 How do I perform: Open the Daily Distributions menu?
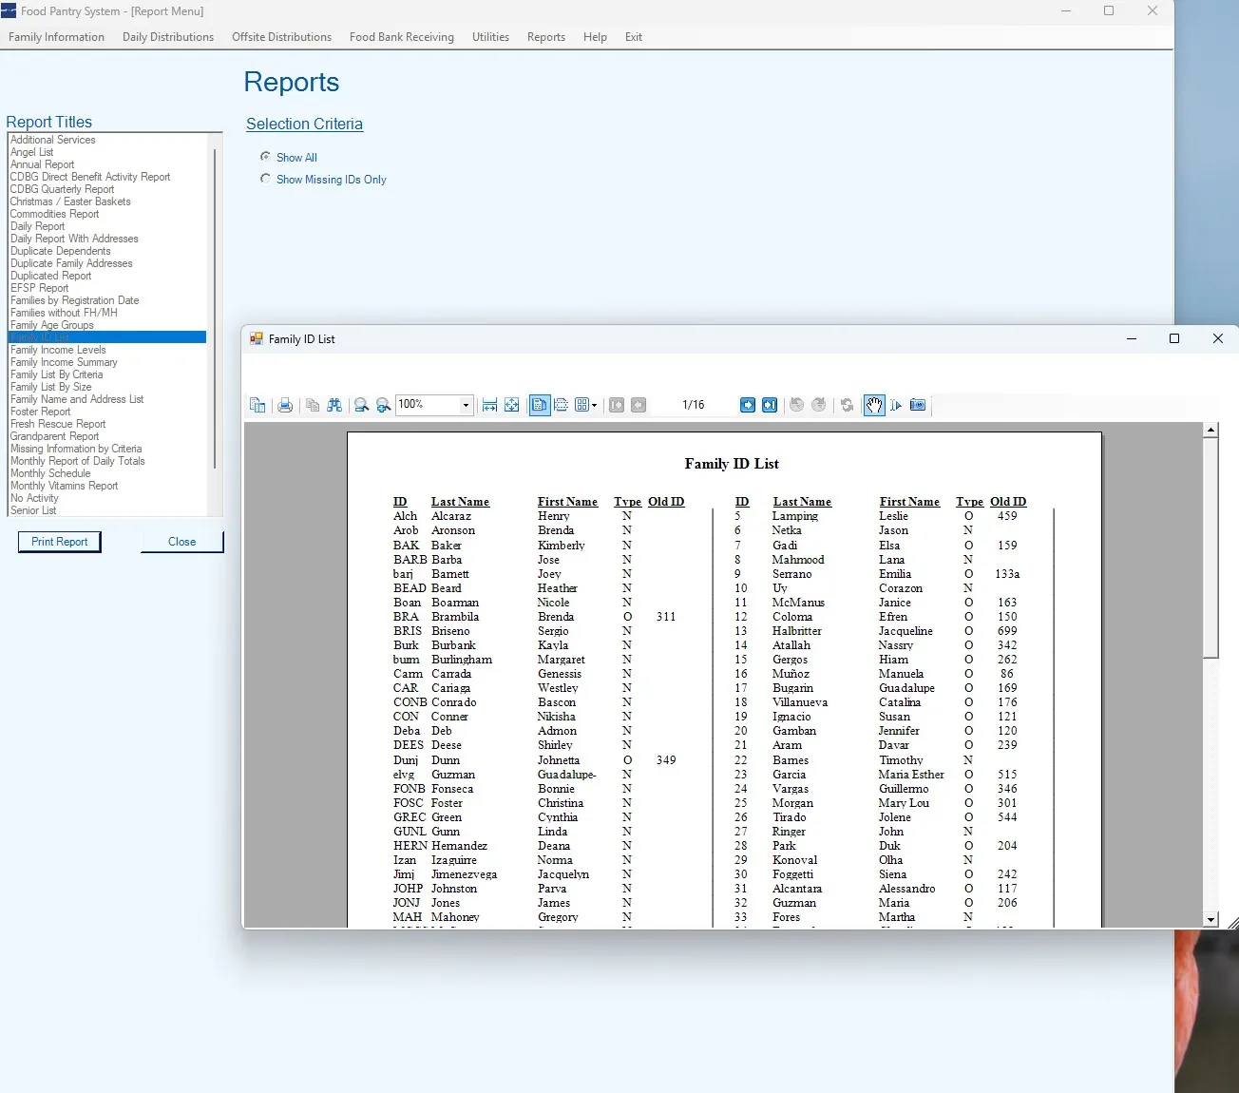[168, 37]
